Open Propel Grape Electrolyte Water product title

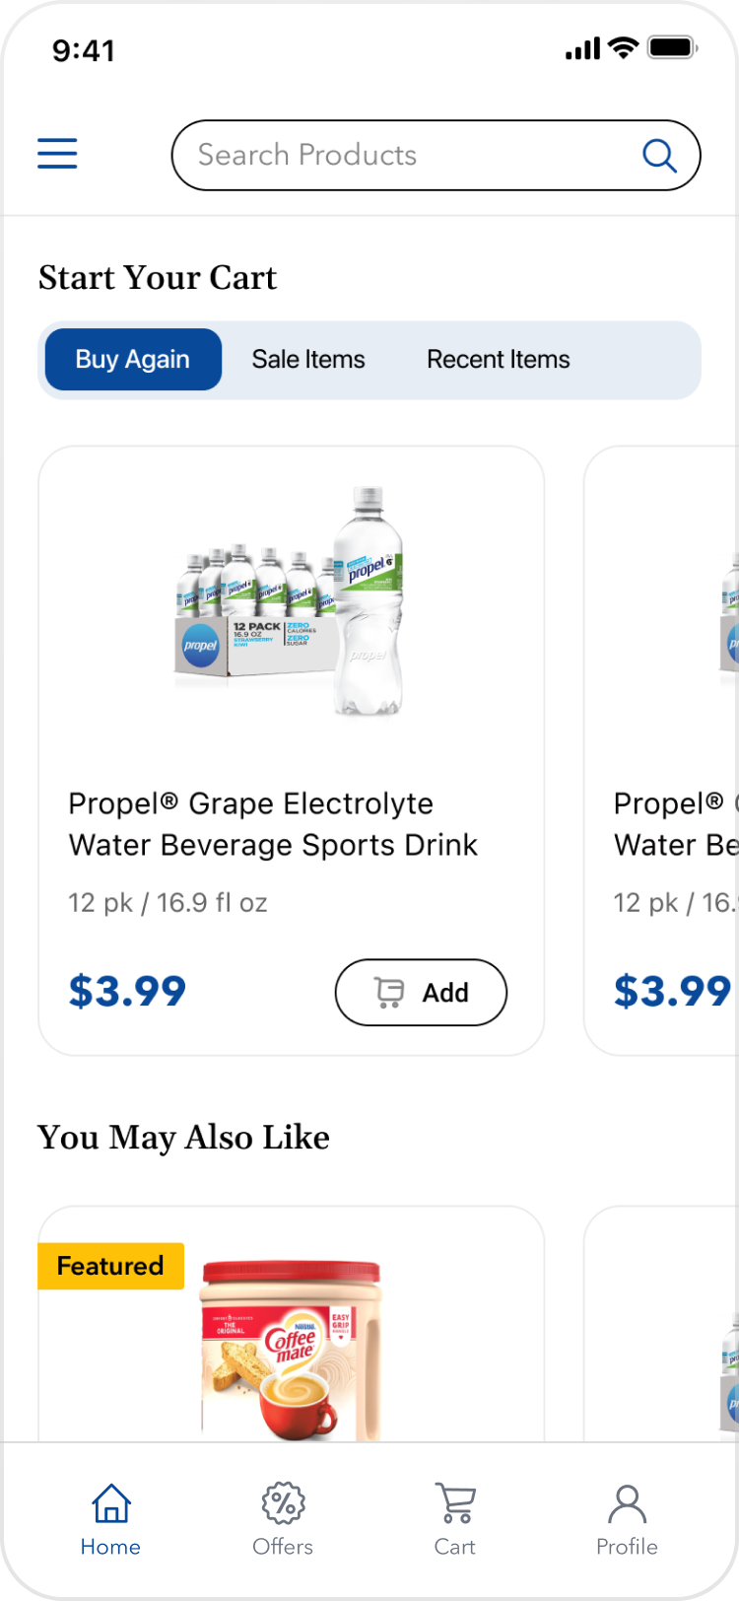(273, 824)
